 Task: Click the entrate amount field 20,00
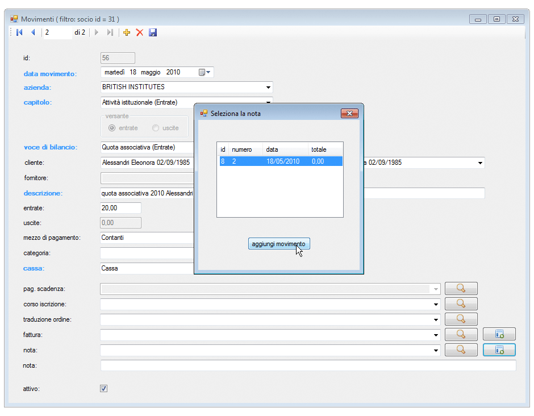coord(120,208)
